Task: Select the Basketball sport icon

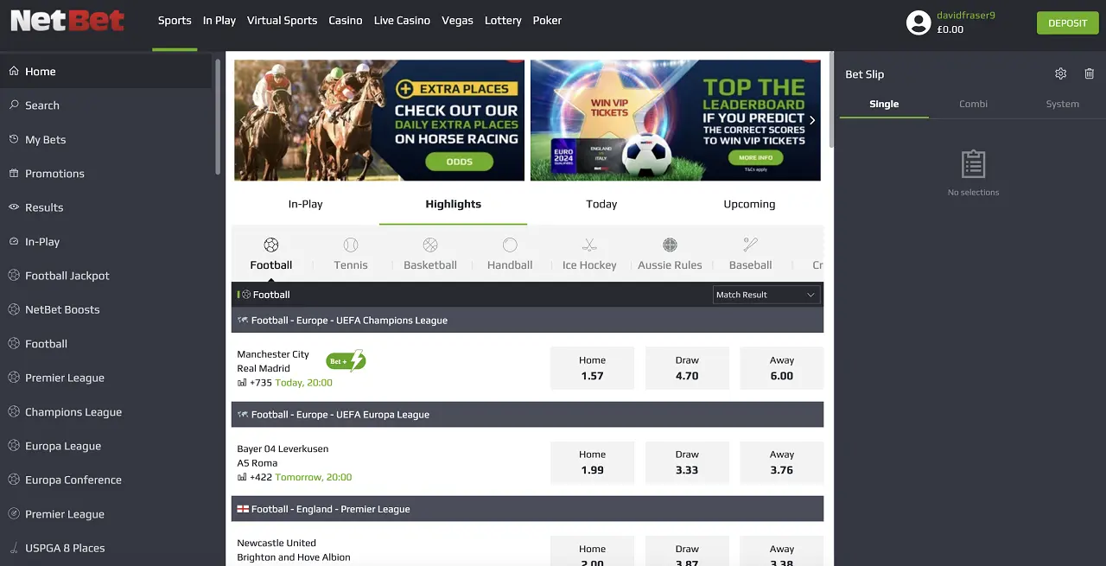Action: 430,245
